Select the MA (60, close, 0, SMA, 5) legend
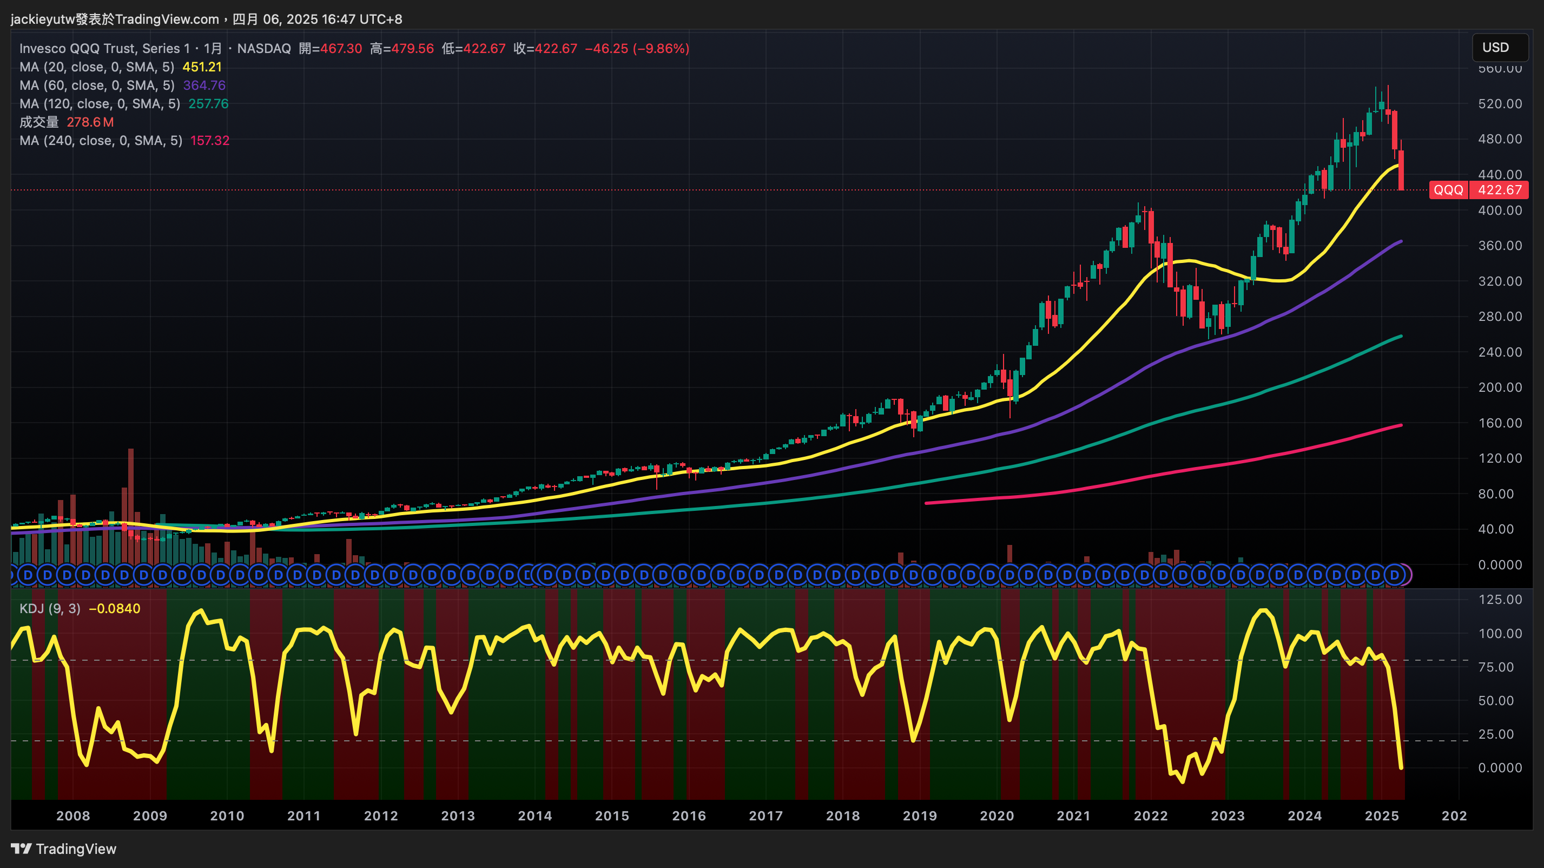This screenshot has height=868, width=1544. [96, 85]
